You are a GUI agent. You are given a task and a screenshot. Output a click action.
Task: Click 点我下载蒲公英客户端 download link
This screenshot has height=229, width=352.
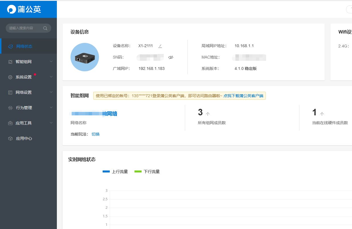click(x=243, y=96)
